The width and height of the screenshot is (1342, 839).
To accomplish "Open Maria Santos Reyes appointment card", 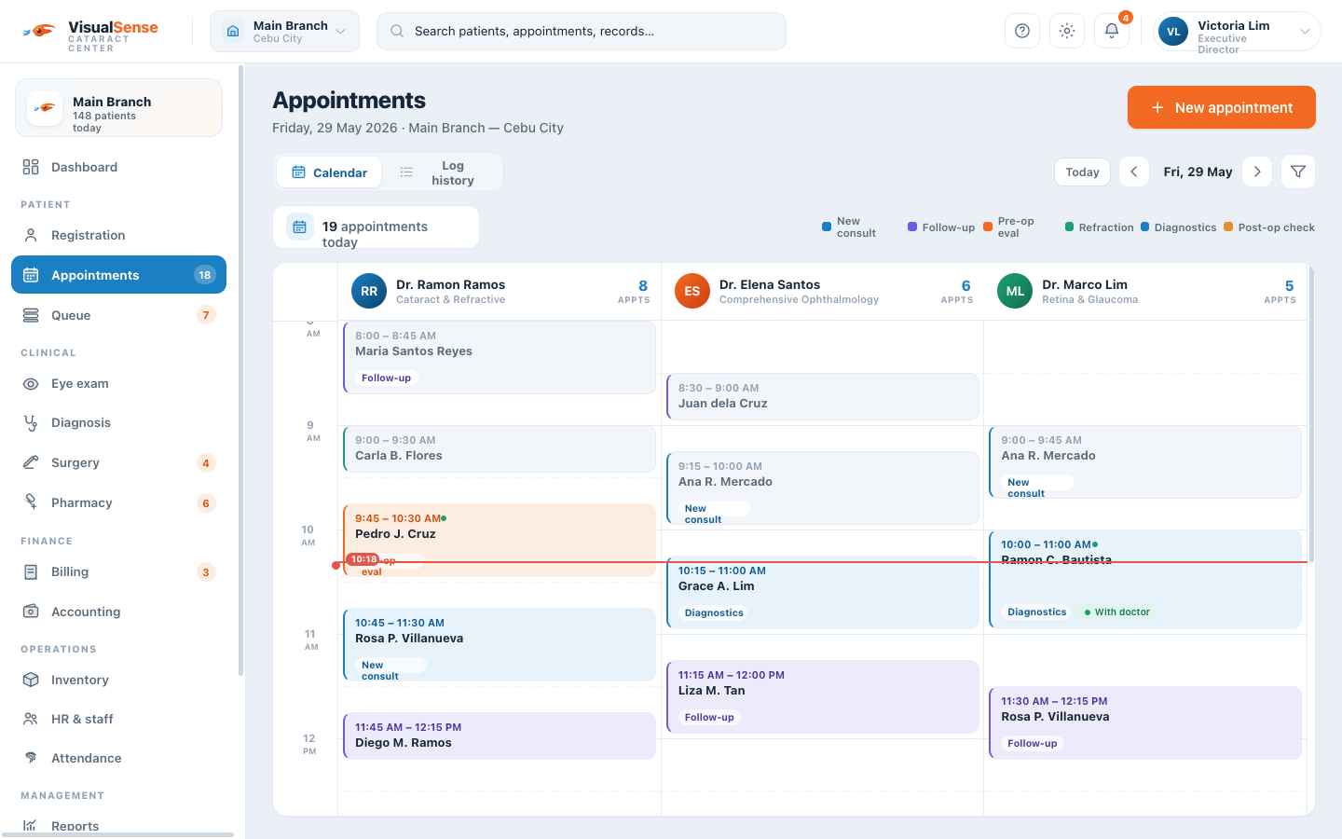I will pyautogui.click(x=500, y=357).
